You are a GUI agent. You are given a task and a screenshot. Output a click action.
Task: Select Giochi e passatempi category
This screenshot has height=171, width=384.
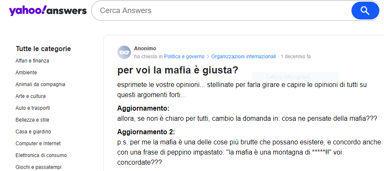point(38,167)
